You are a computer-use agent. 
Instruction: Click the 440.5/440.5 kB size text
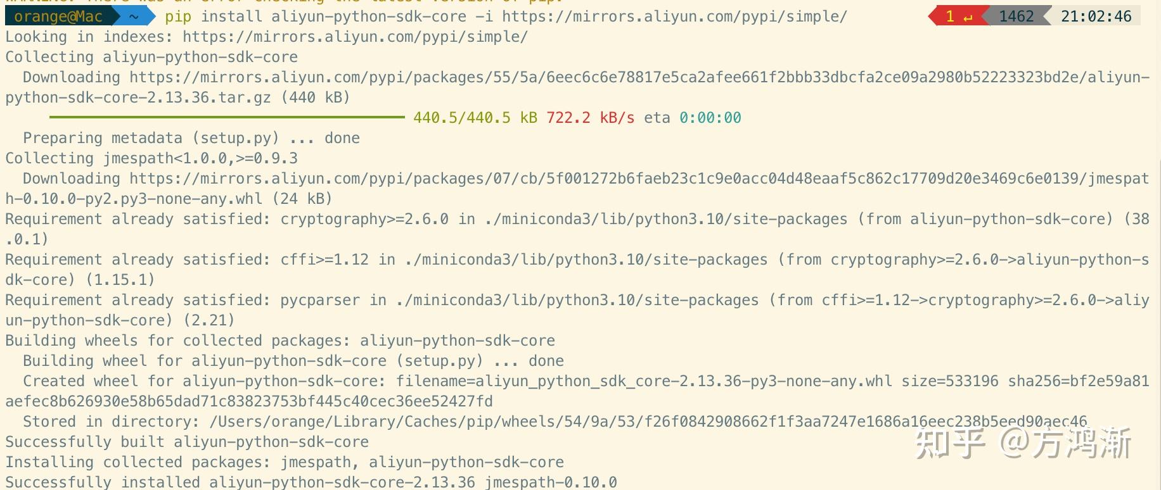click(475, 118)
